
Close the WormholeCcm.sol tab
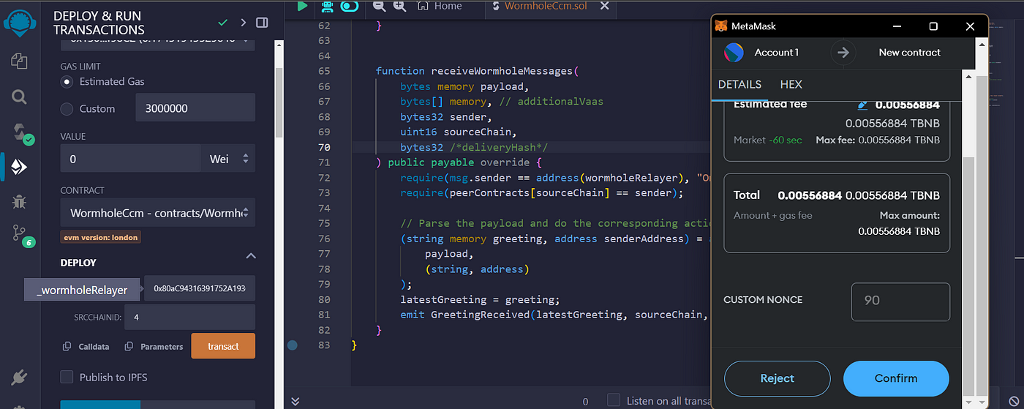point(604,6)
